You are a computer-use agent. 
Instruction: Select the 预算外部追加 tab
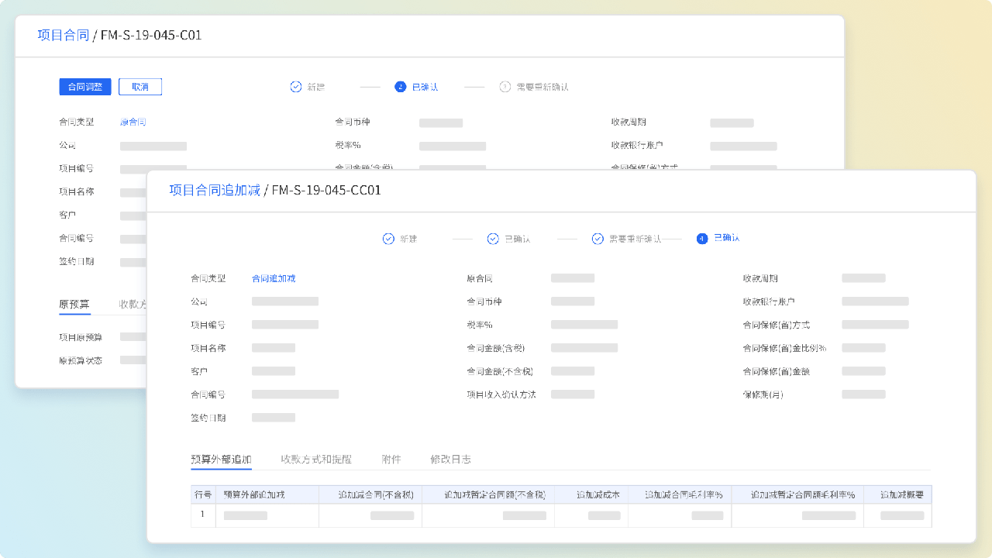[x=221, y=460]
